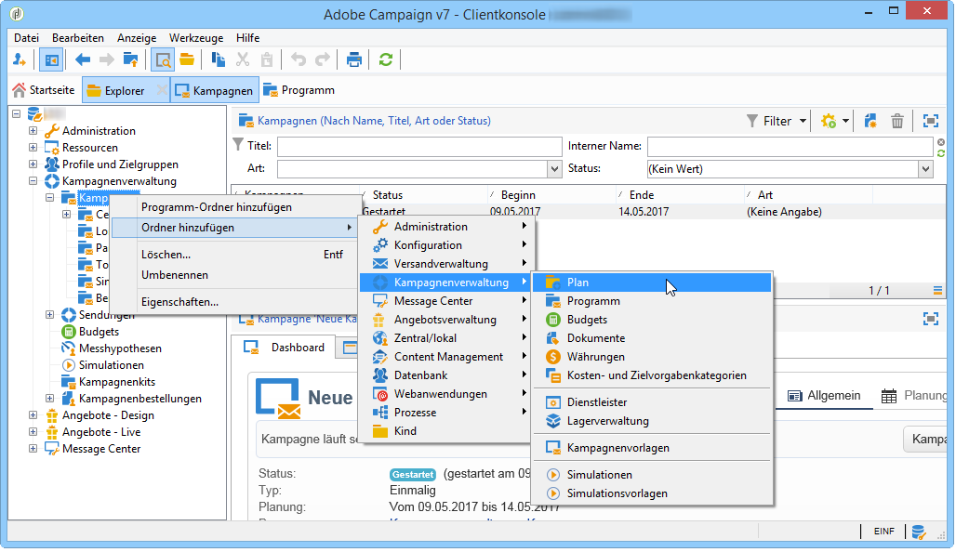Click the parent folder up icon
The width and height of the screenshot is (956, 552).
click(130, 59)
